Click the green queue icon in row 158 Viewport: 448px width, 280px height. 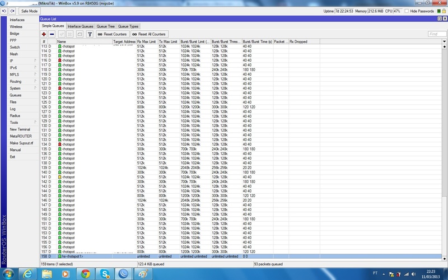pyautogui.click(x=60, y=256)
